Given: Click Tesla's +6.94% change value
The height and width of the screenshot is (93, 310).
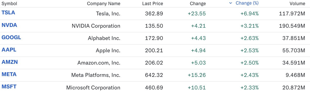Looking at the screenshot, I should point(249,14).
